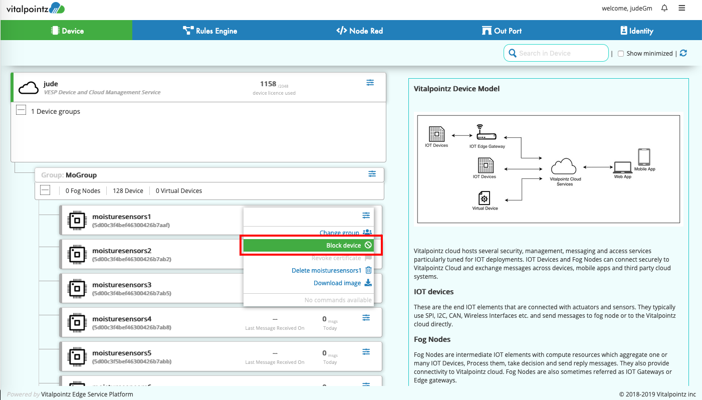This screenshot has width=702, height=400.
Task: Open the hamburger menu at top right
Action: coord(681,8)
